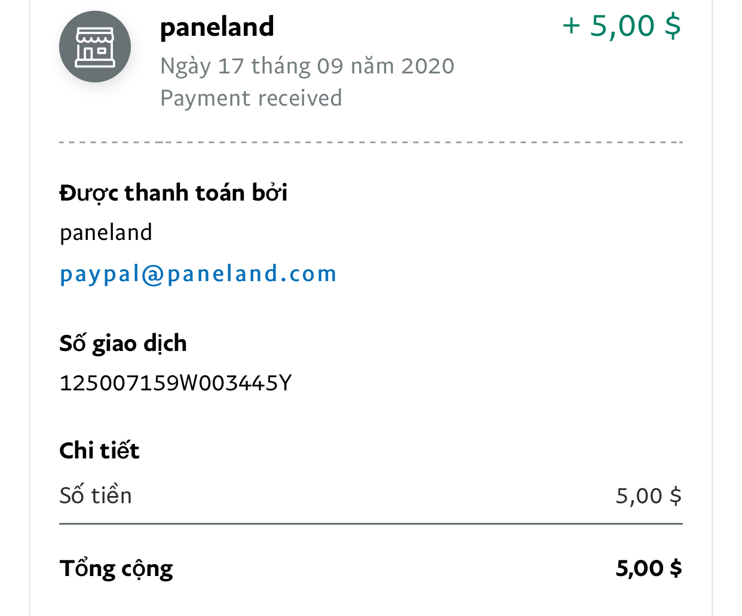Click the dollar sign in the green amount
The height and width of the screenshot is (616, 742).
(x=673, y=26)
